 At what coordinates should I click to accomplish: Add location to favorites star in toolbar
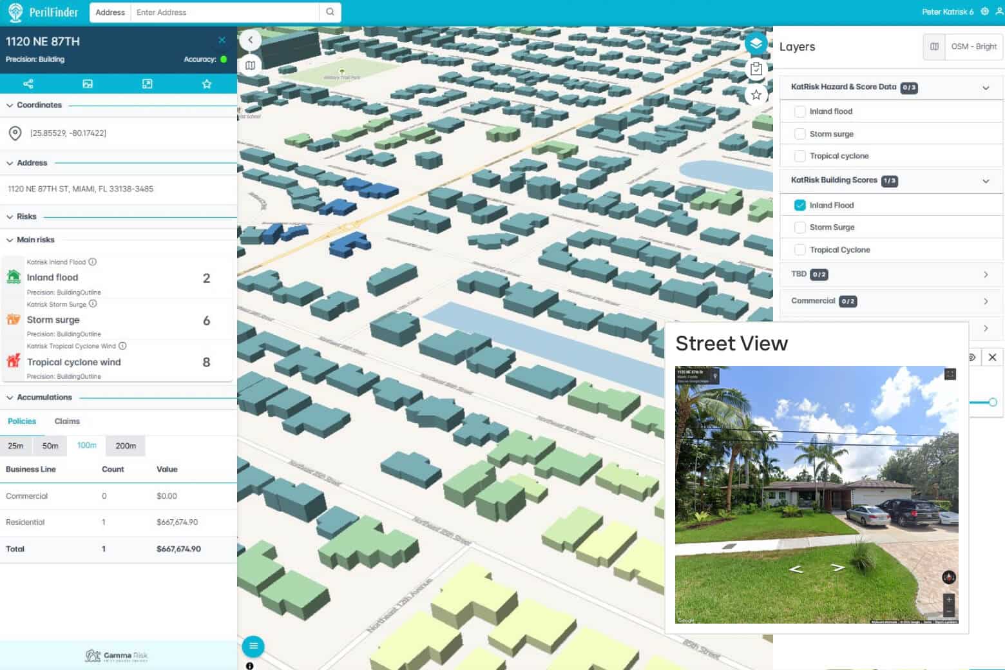pos(207,84)
